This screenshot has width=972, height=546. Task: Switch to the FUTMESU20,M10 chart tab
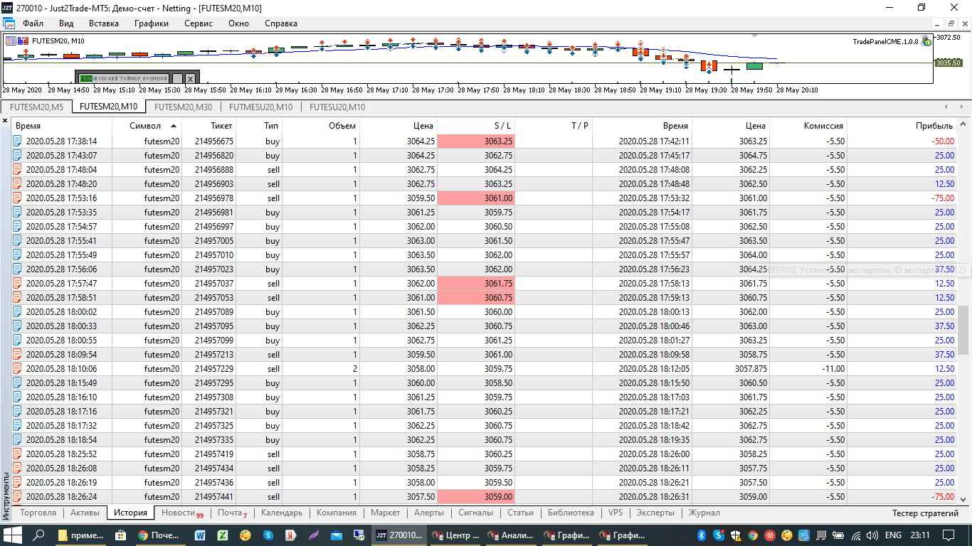(260, 107)
